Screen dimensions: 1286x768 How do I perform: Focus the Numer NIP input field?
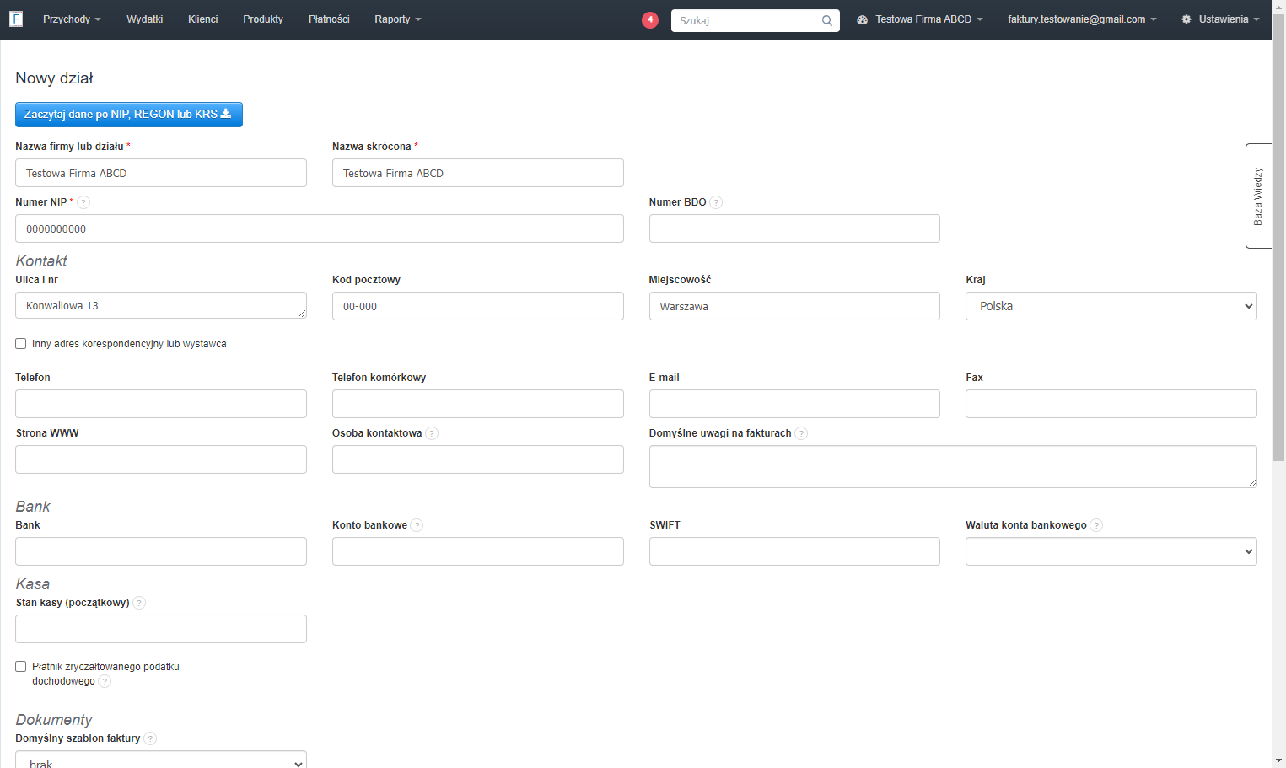[320, 228]
